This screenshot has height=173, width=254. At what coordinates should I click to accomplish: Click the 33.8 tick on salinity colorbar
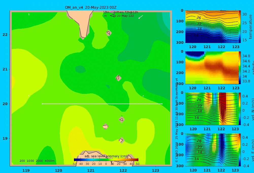click(x=246, y=81)
